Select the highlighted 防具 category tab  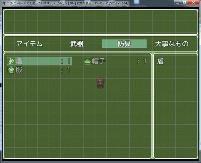124,44
